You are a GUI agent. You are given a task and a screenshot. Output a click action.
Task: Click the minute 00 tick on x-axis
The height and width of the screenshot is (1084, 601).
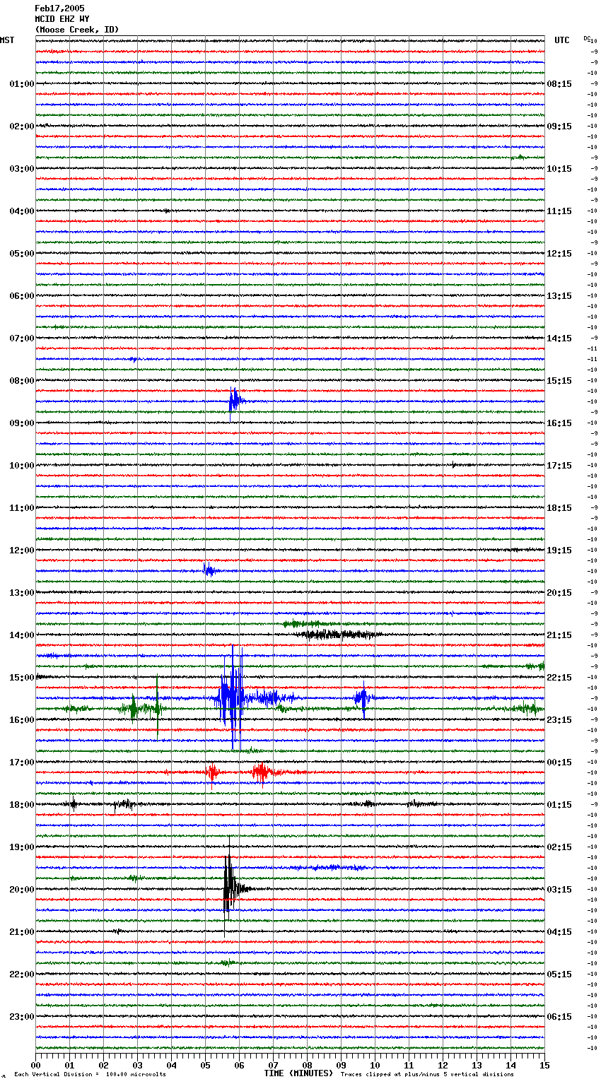coord(36,1065)
